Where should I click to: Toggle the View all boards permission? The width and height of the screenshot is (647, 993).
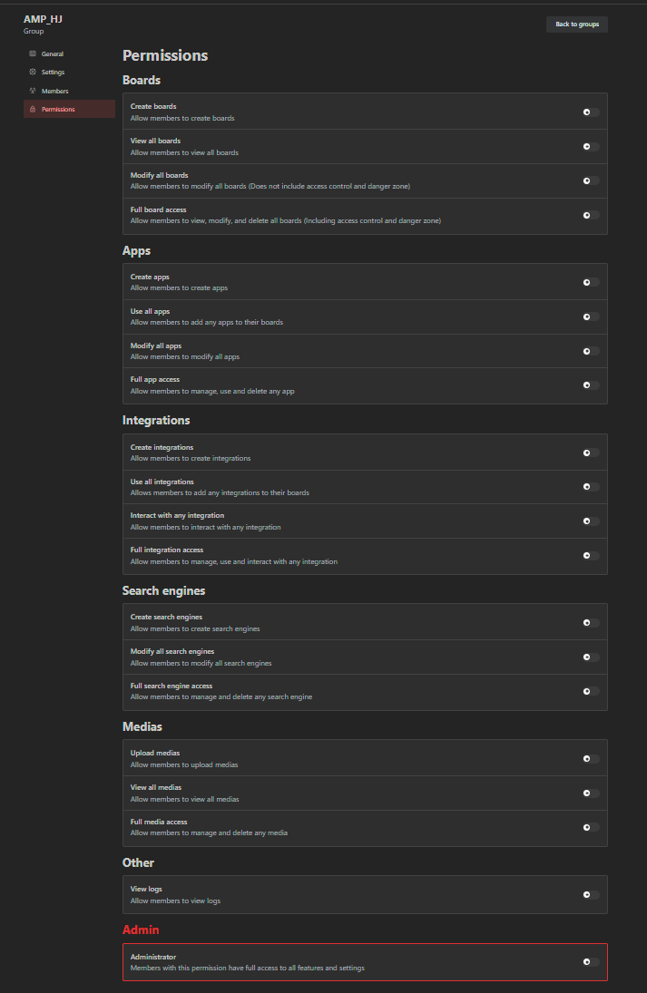coord(591,147)
